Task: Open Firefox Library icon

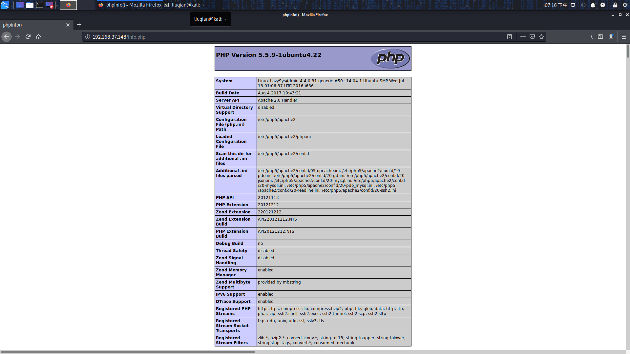Action: pyautogui.click(x=590, y=37)
